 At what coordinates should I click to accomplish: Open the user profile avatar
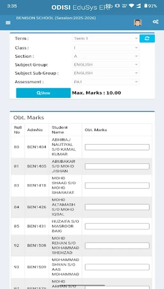pos(137,22)
